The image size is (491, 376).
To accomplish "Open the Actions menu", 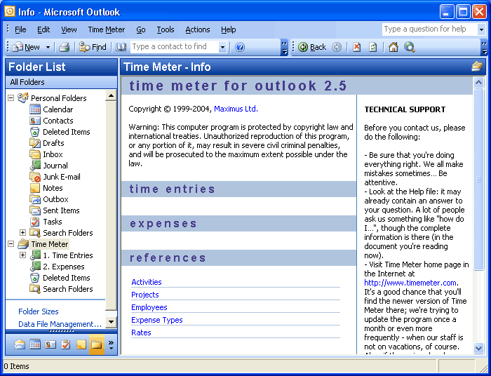I will coord(198,29).
